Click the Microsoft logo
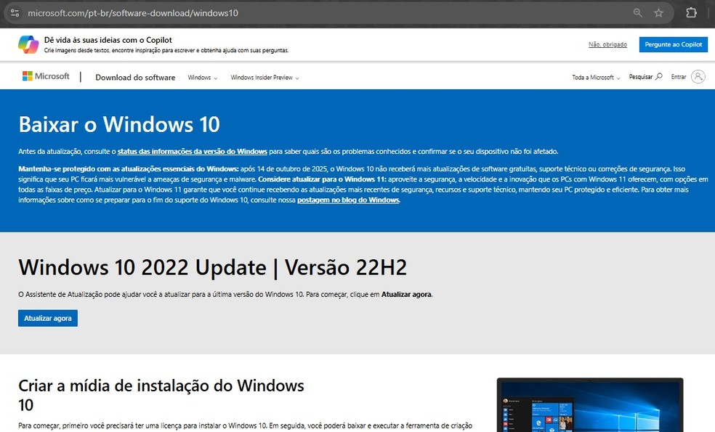The image size is (715, 432). click(x=46, y=76)
